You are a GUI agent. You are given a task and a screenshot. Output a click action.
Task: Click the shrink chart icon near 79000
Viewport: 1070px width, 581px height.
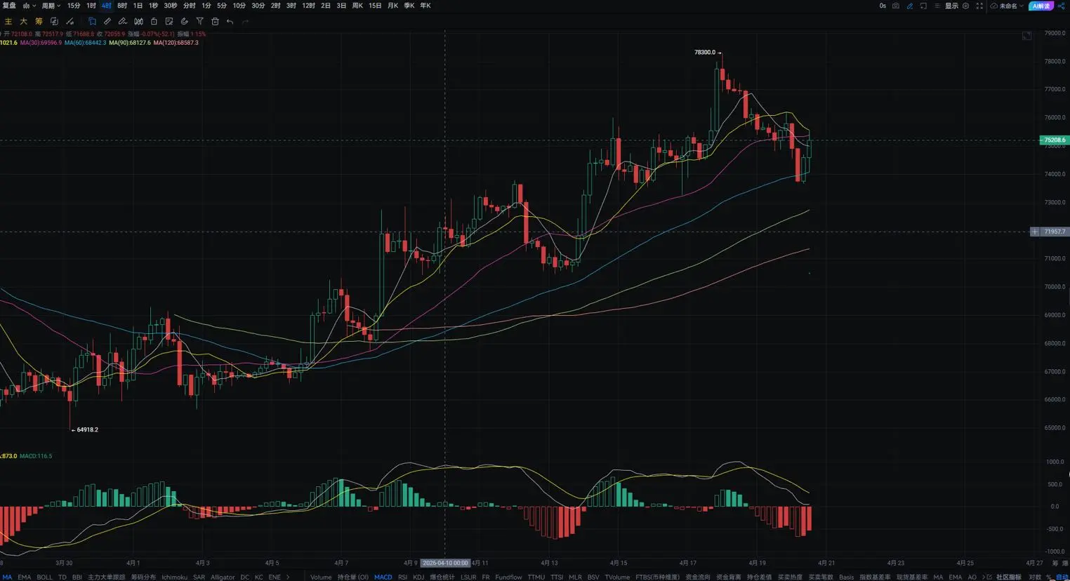pyautogui.click(x=1026, y=36)
